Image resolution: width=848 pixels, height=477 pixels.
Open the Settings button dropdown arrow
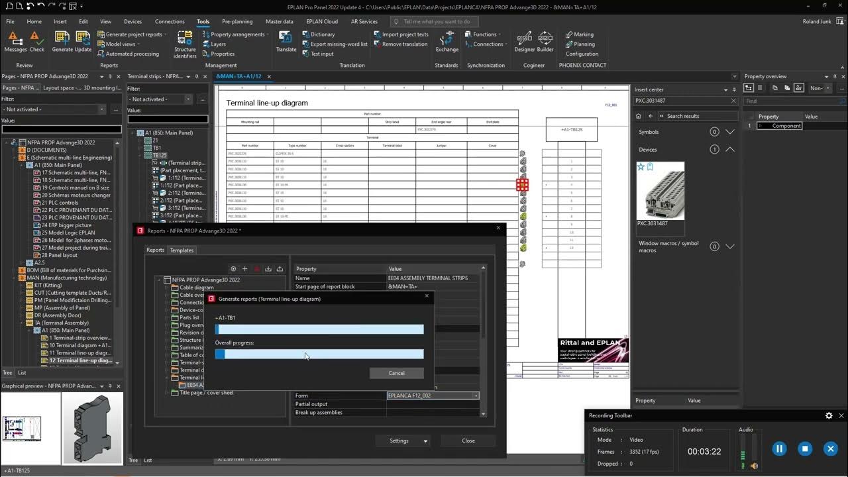(425, 441)
